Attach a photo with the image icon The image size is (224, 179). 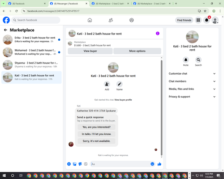(x=74, y=164)
